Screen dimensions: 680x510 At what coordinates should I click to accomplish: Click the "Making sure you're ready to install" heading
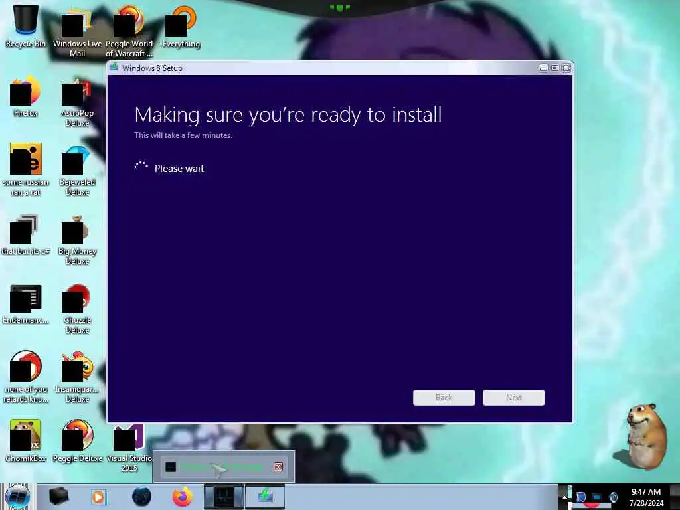288,115
